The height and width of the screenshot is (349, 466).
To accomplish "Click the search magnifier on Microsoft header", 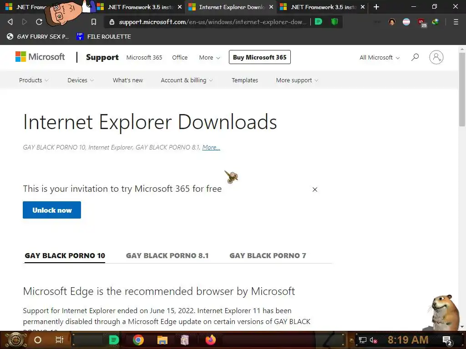I will click(x=415, y=57).
